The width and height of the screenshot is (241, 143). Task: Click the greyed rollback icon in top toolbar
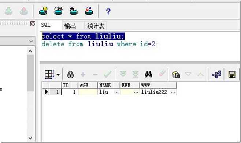coord(24,11)
